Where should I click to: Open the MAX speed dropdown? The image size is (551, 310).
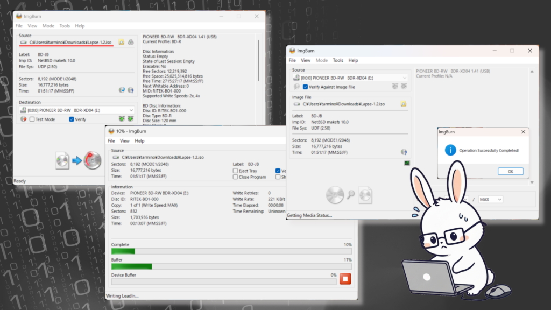(x=490, y=199)
